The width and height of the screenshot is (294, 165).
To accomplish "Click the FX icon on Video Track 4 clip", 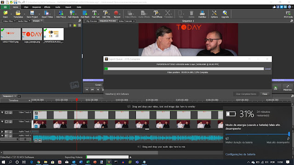I will click(x=36, y=117).
